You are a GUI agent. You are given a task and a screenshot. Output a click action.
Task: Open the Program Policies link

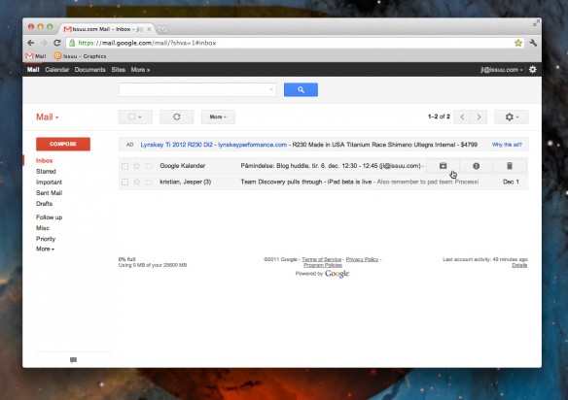322,265
